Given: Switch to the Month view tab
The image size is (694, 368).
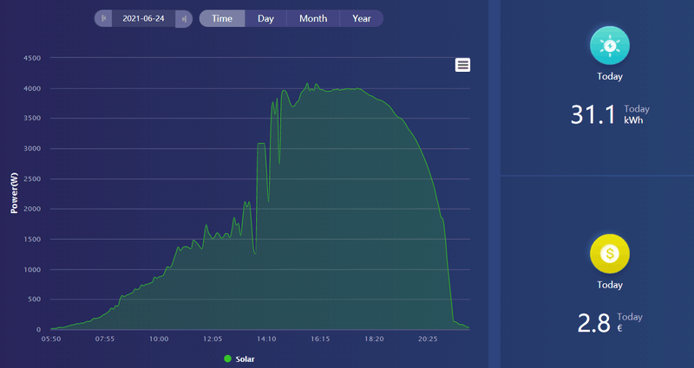Looking at the screenshot, I should (x=313, y=18).
